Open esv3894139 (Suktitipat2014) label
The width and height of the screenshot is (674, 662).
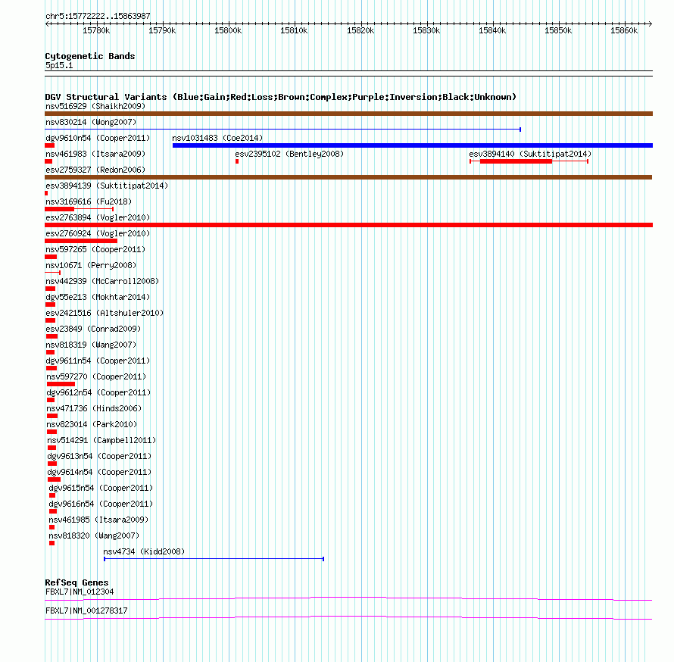(x=107, y=186)
